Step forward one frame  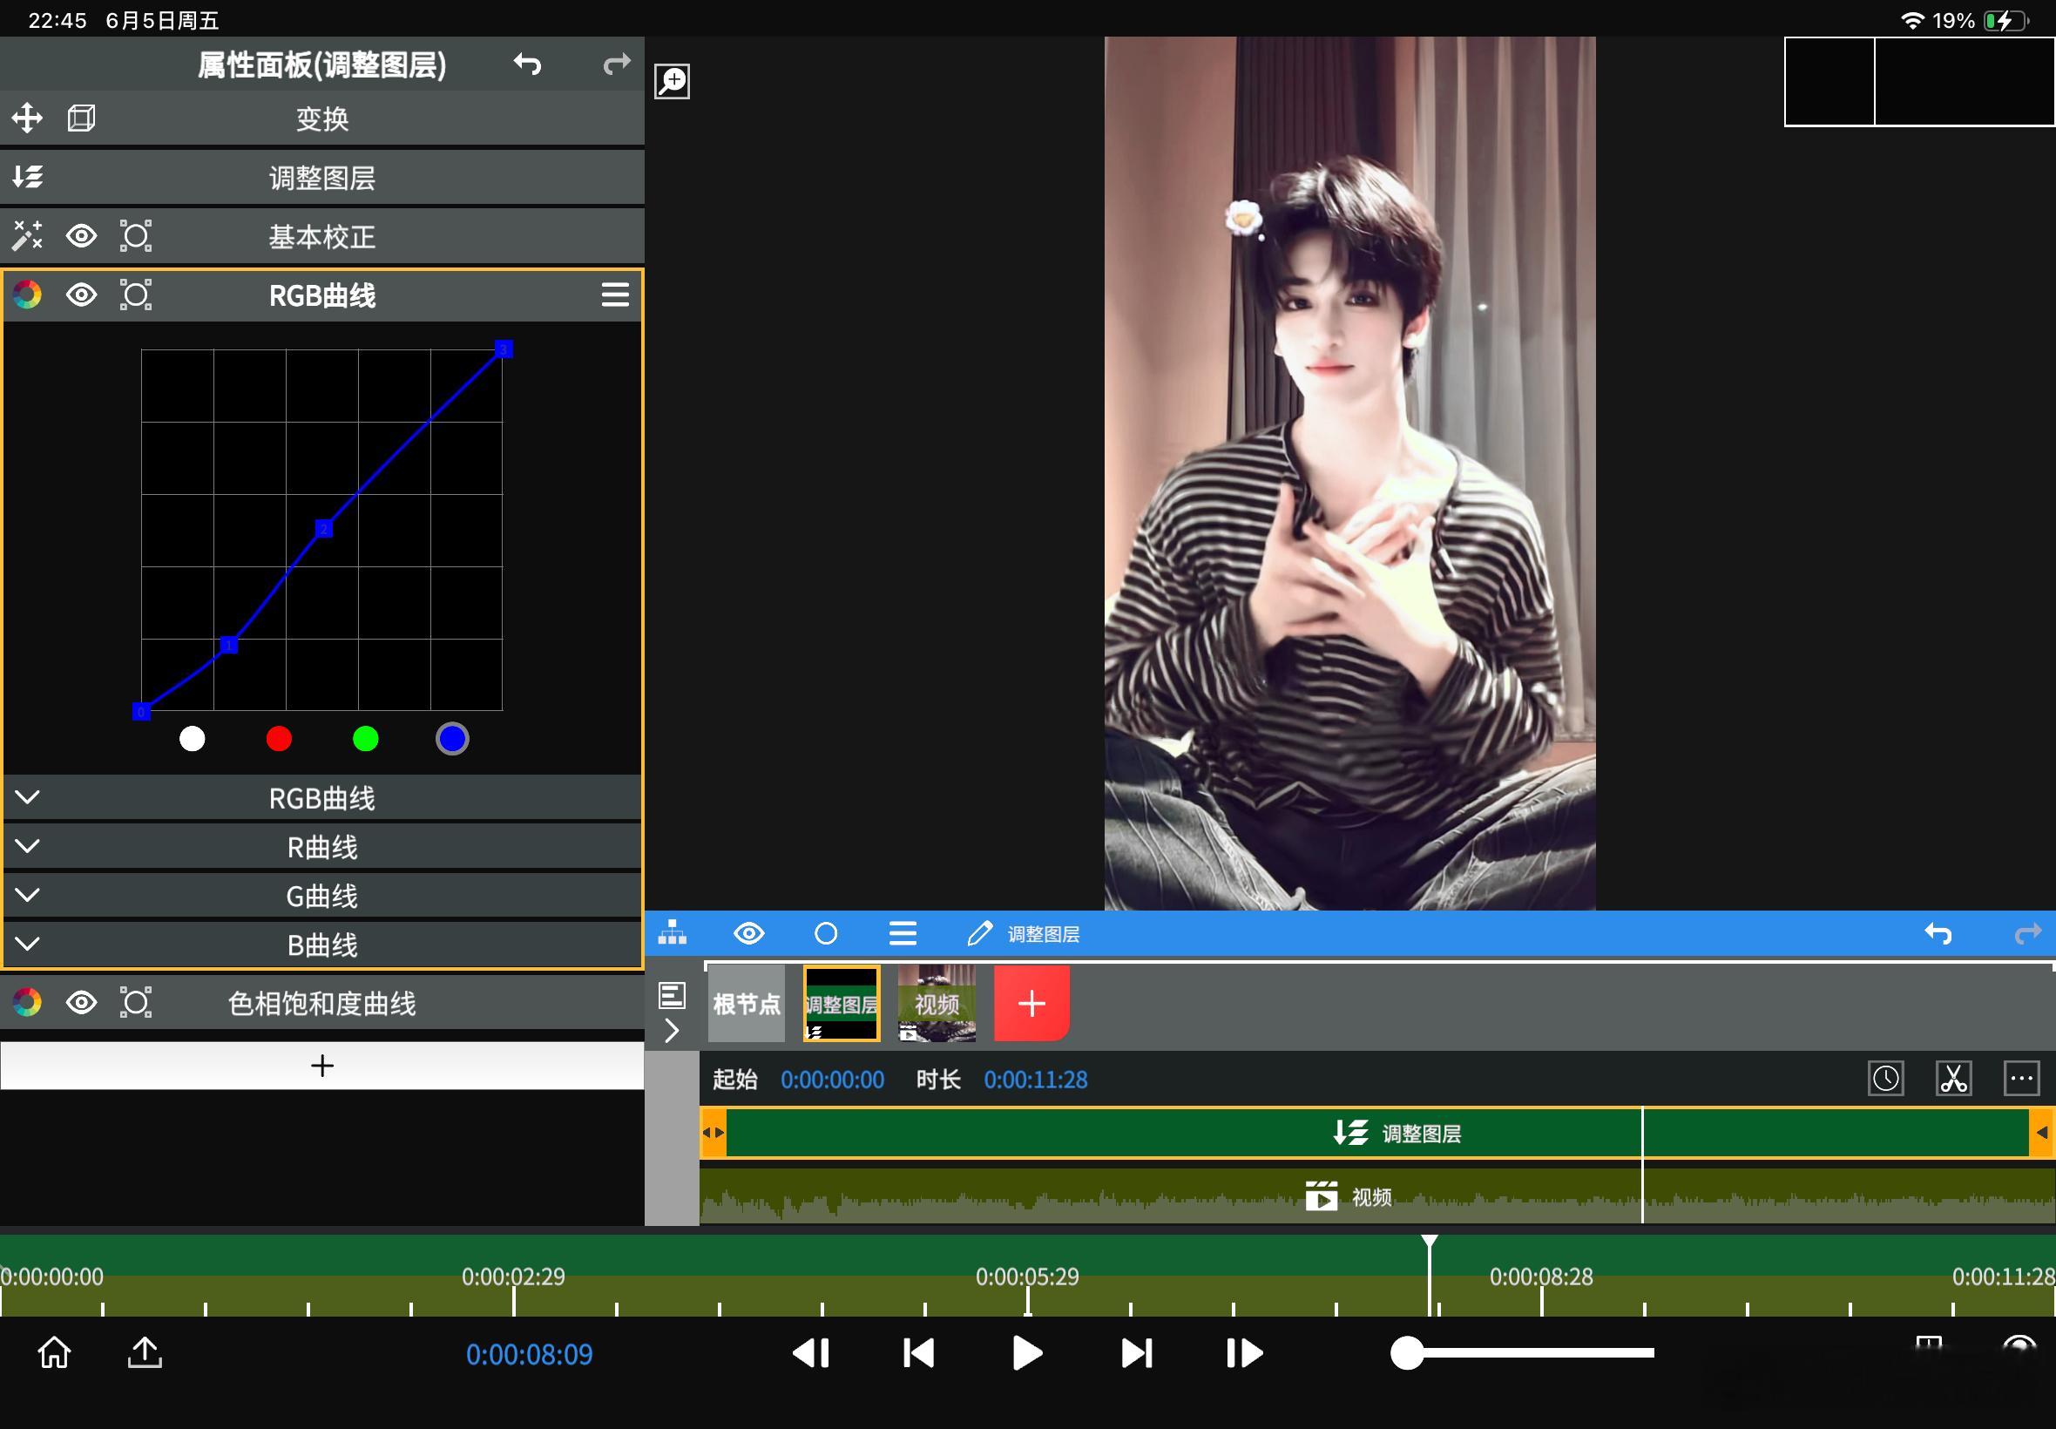click(x=1244, y=1353)
